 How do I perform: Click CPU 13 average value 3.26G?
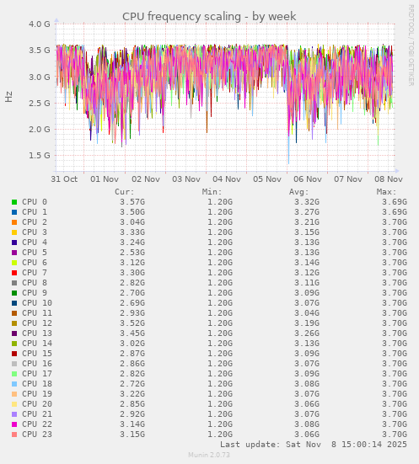[x=307, y=333]
